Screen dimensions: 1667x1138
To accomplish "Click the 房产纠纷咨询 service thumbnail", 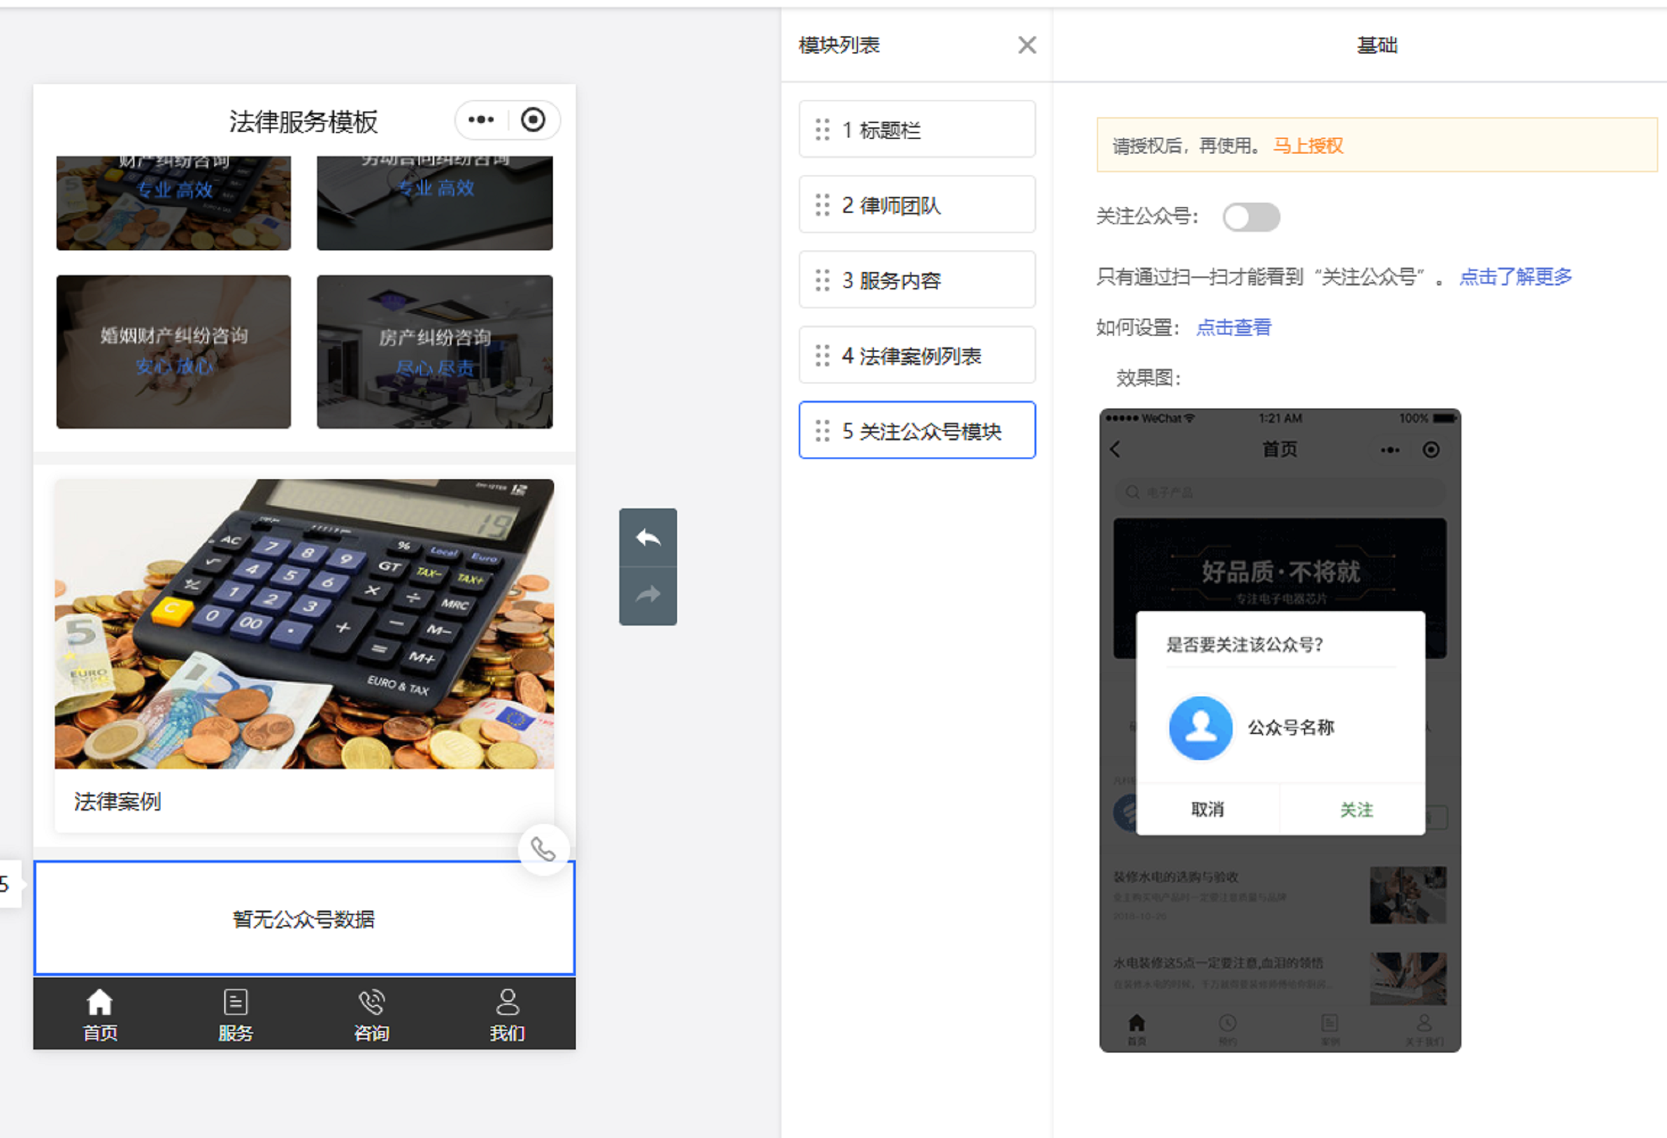I will (x=434, y=352).
